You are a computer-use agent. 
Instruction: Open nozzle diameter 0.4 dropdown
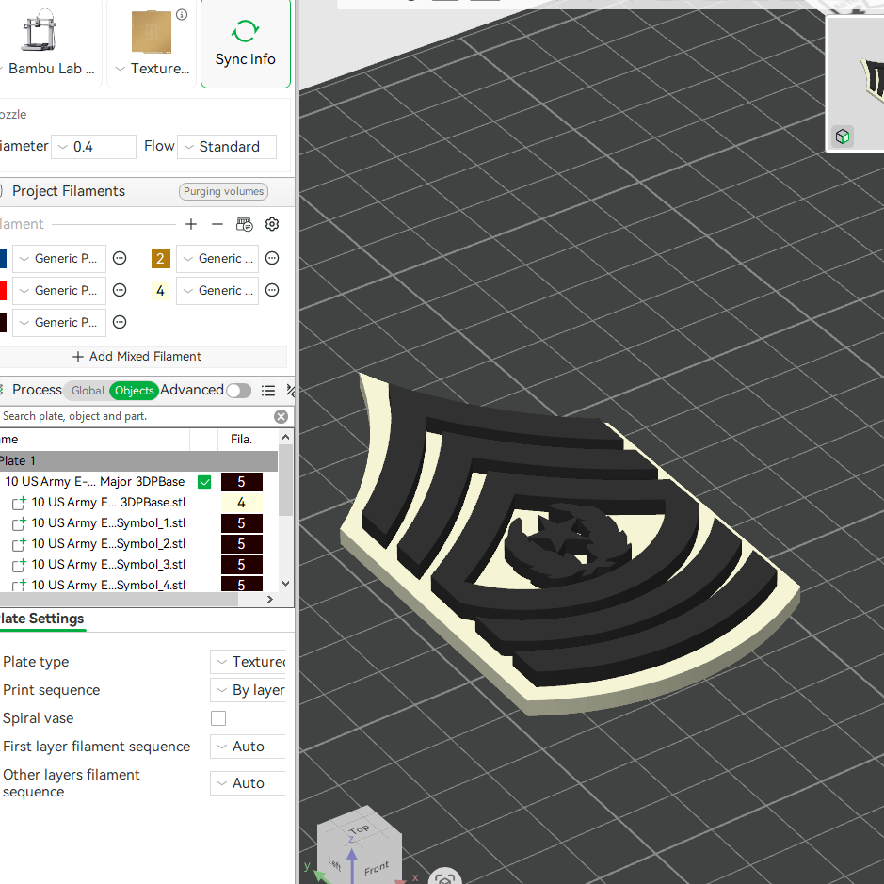coord(93,147)
